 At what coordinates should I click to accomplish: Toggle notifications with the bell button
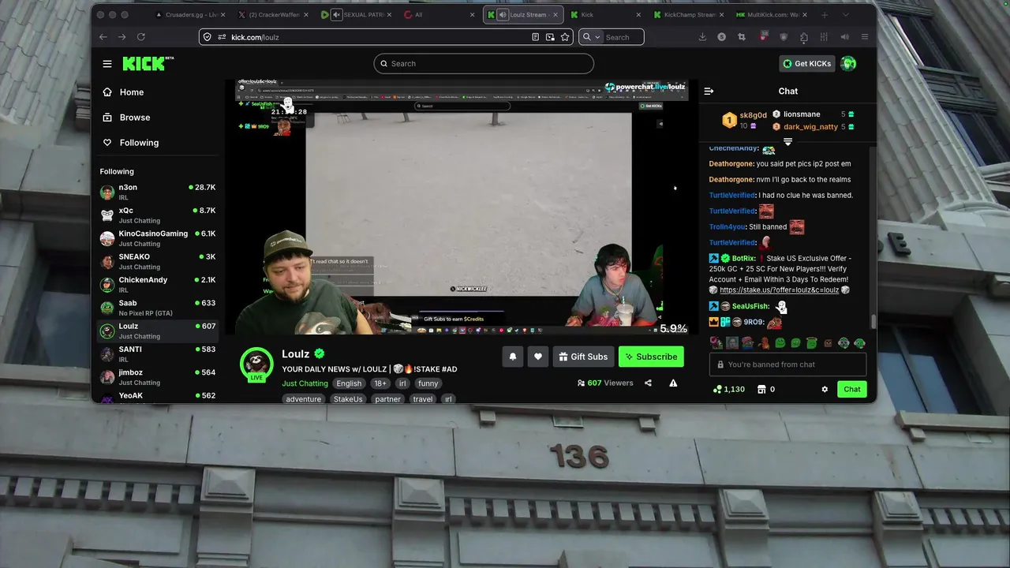[x=513, y=357]
